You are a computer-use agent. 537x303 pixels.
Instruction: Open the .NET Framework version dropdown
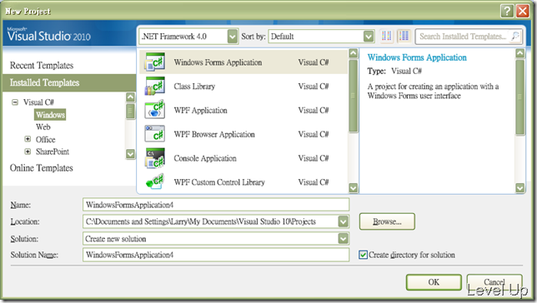(232, 37)
